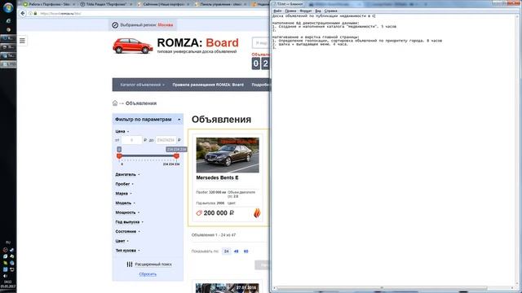
Task: Expand the Состояние filter section
Action: (x=127, y=231)
